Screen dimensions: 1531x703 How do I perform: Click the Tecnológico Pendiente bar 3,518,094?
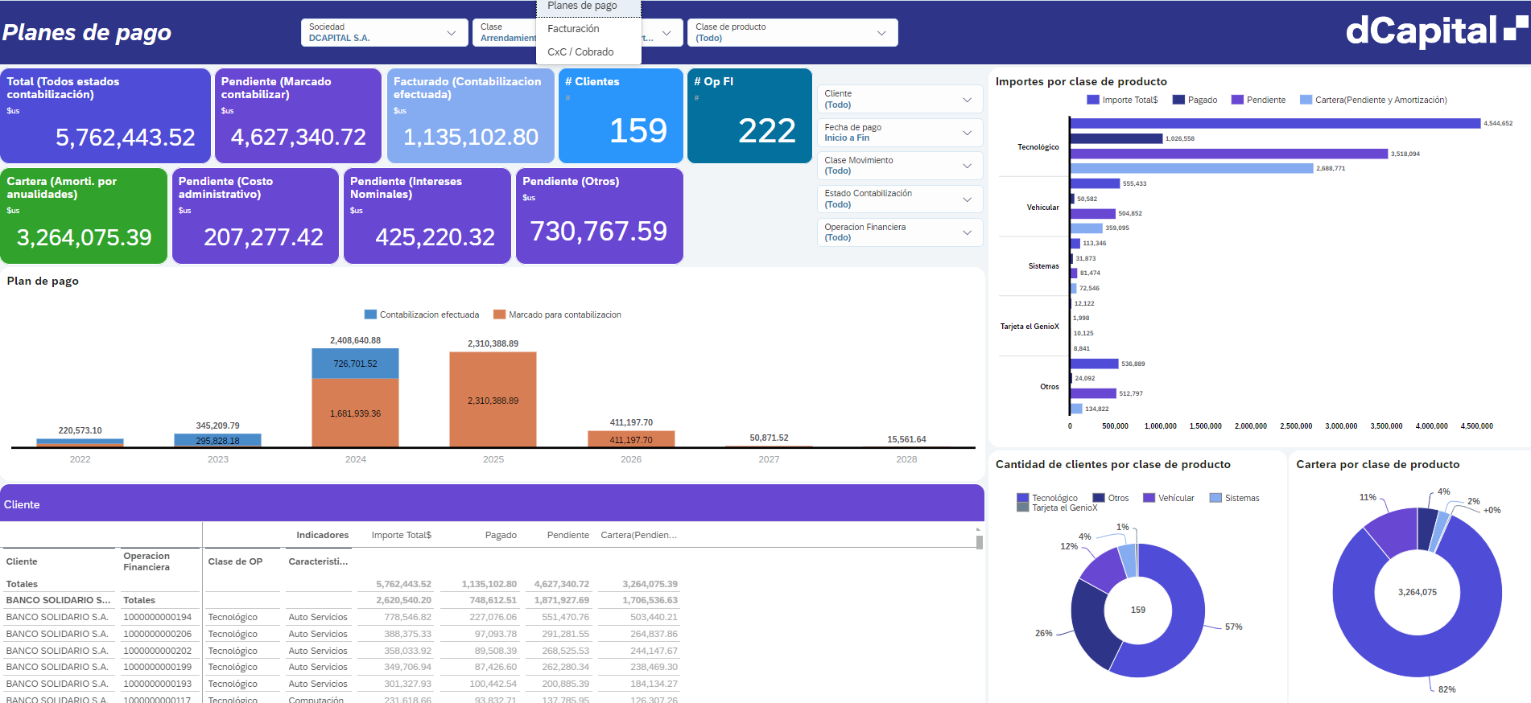1229,154
